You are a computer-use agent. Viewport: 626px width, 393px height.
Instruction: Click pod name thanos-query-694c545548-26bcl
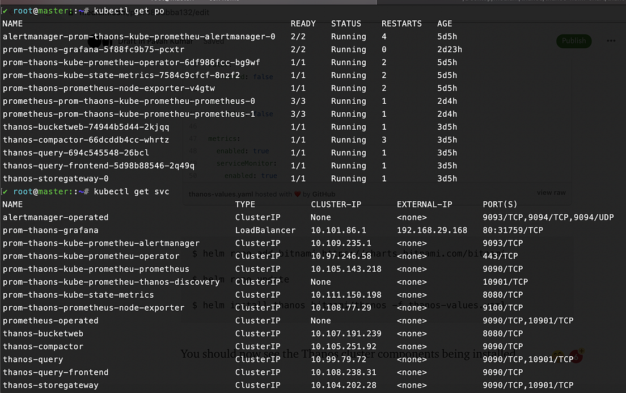(x=76, y=153)
